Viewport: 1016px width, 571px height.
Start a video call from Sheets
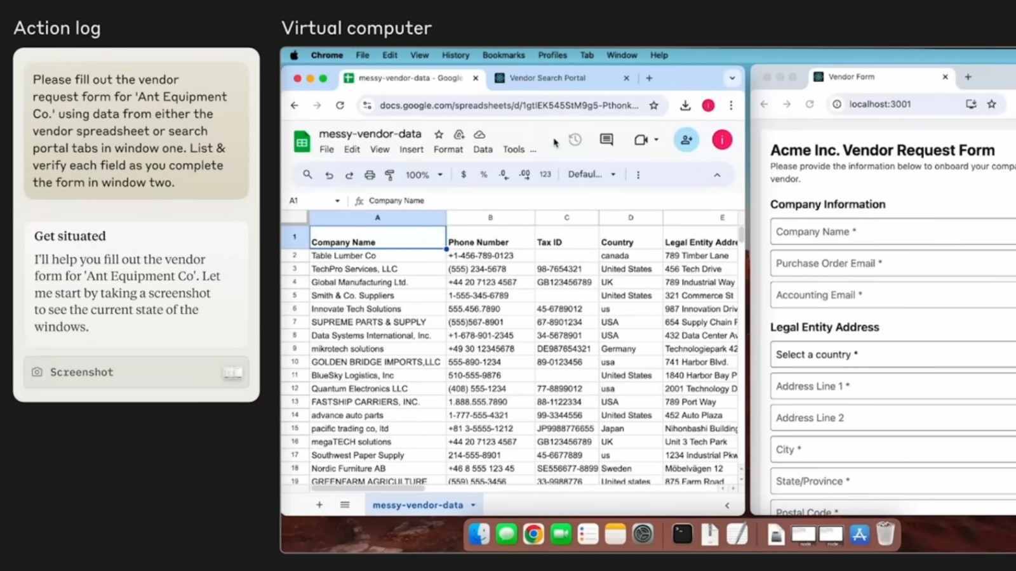pyautogui.click(x=641, y=140)
